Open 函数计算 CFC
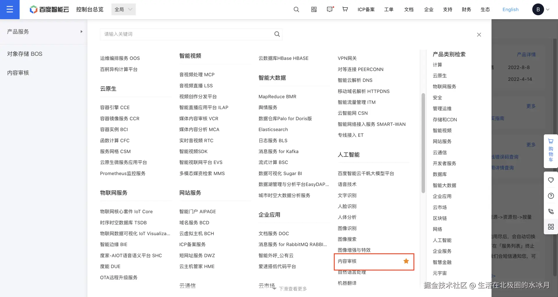 pos(115,141)
